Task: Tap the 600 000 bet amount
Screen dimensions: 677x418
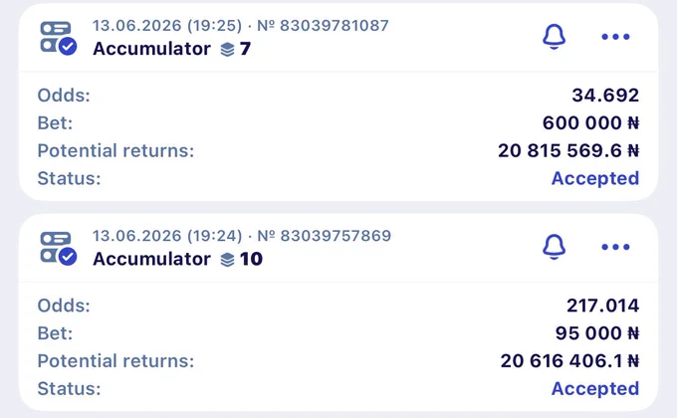Action: (x=590, y=123)
